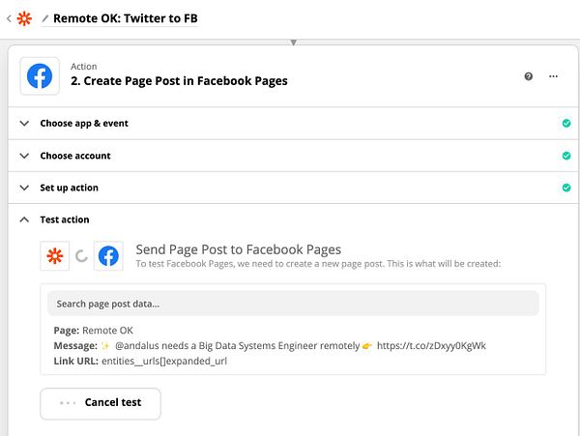Image resolution: width=580 pixels, height=436 pixels.
Task: Click the Cancel test button
Action: click(x=101, y=403)
